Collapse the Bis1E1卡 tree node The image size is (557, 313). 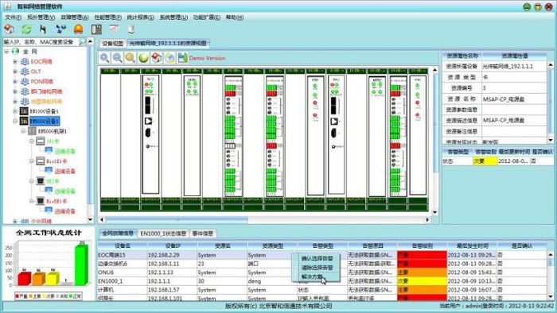32,161
